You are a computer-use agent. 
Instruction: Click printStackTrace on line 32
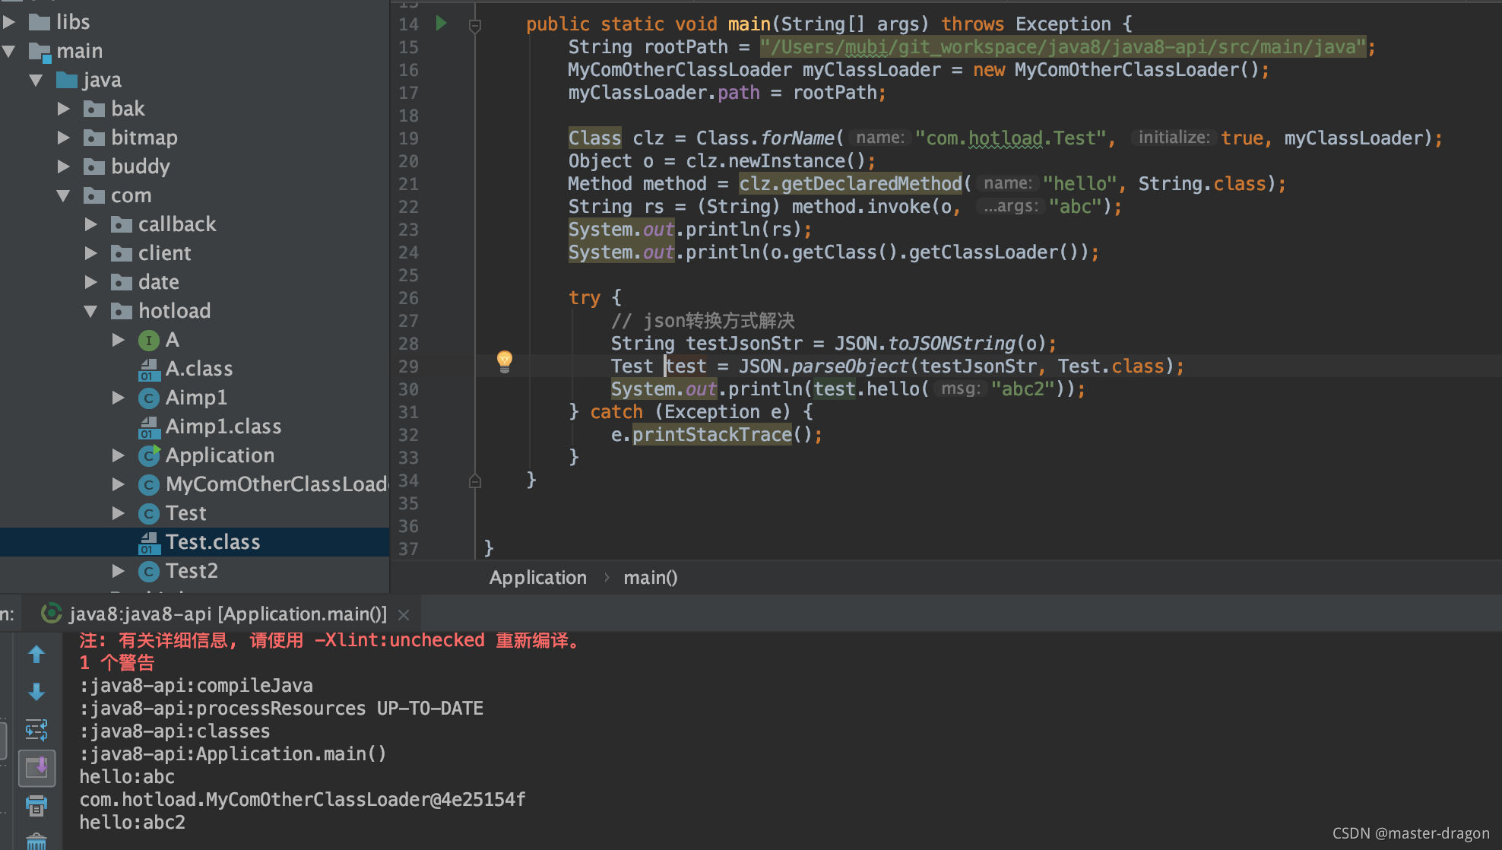tap(712, 435)
